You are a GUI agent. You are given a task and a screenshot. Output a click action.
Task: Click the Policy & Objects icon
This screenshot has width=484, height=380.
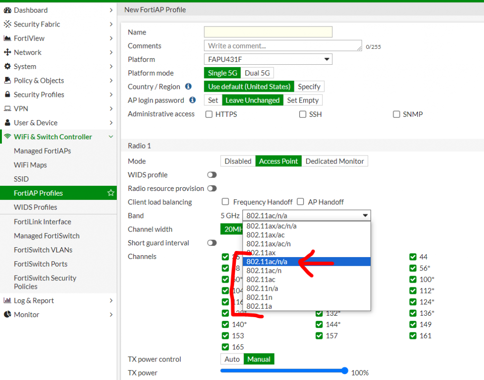pyautogui.click(x=8, y=80)
